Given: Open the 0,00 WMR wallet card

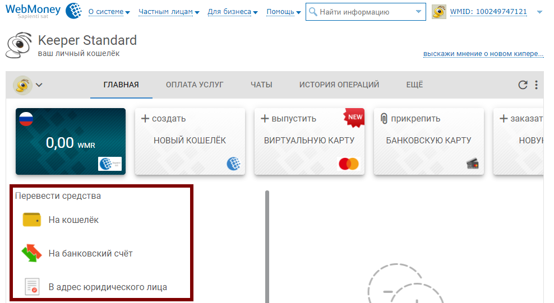Looking at the screenshot, I should tap(71, 141).
